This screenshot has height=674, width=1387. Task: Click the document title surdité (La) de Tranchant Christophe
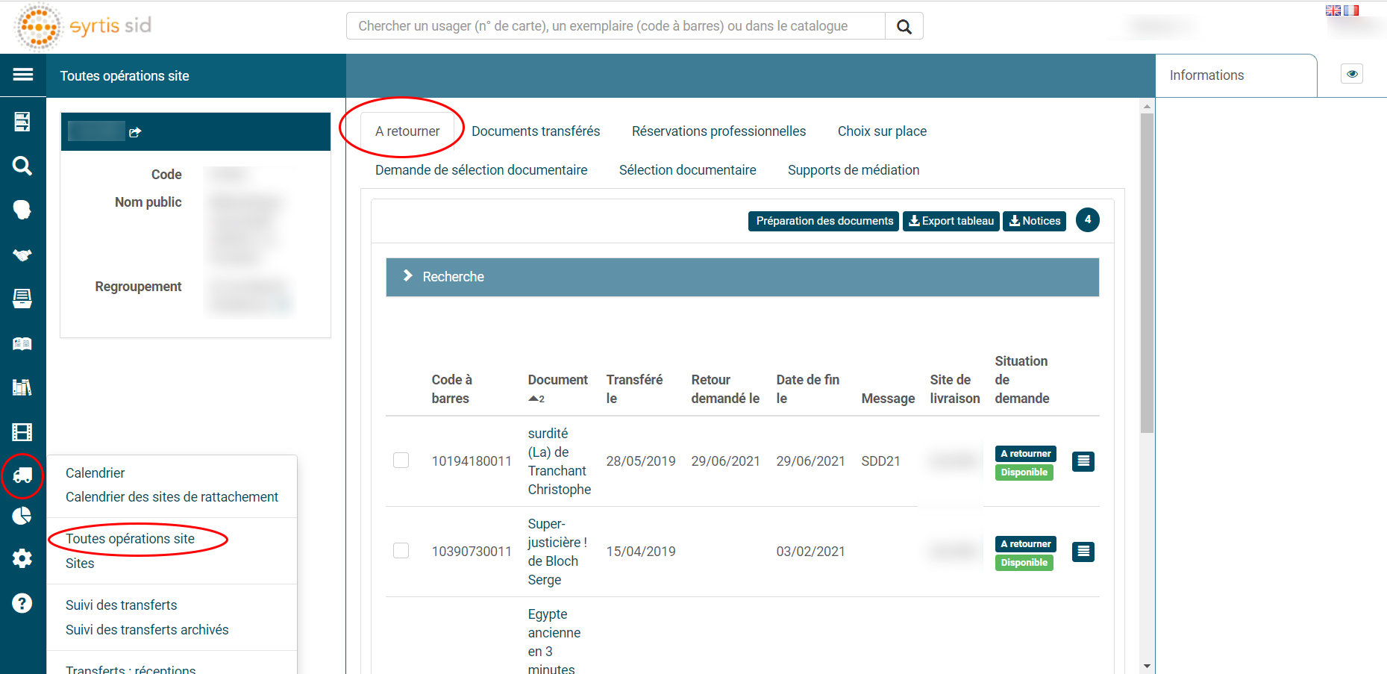pos(559,461)
